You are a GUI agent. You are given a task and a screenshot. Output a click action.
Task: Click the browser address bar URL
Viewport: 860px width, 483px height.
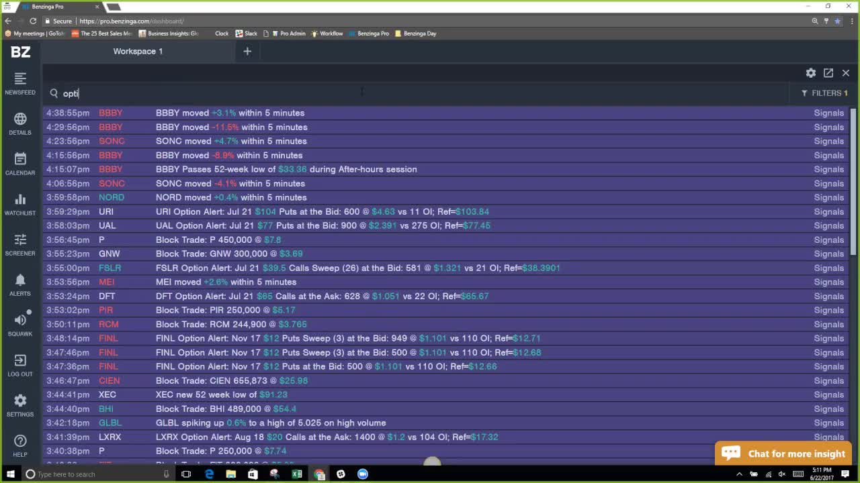tap(132, 21)
